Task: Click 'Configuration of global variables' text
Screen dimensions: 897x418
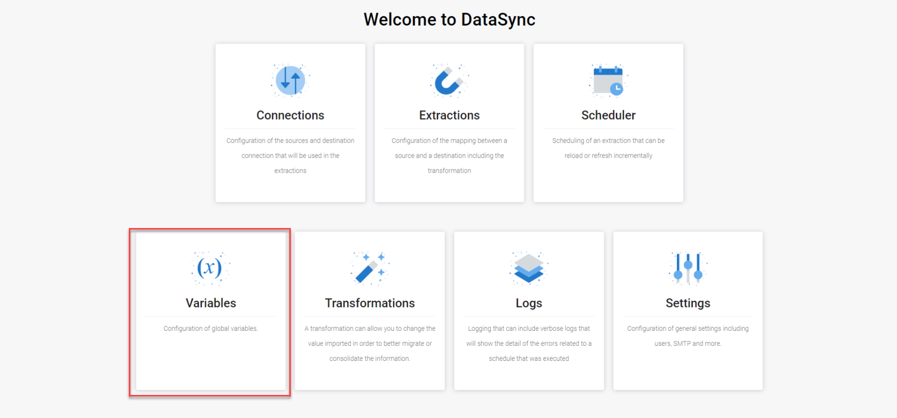Action: pos(211,329)
